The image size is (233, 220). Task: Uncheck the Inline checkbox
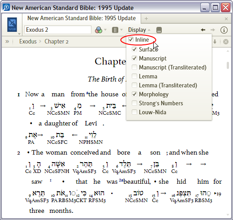tap(131, 39)
